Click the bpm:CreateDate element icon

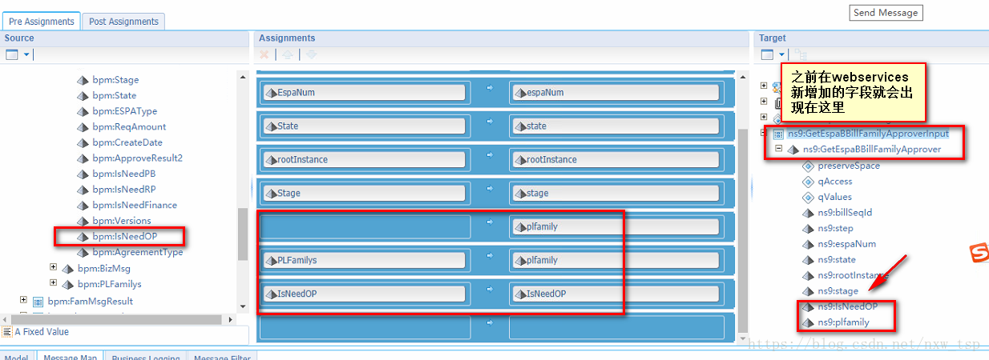point(83,142)
